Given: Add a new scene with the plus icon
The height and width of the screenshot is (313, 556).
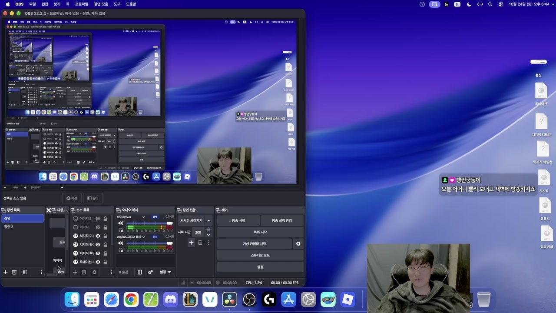Looking at the screenshot, I should coord(6,272).
